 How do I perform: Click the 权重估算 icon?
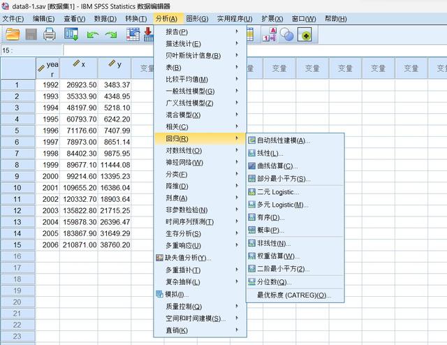click(251, 256)
